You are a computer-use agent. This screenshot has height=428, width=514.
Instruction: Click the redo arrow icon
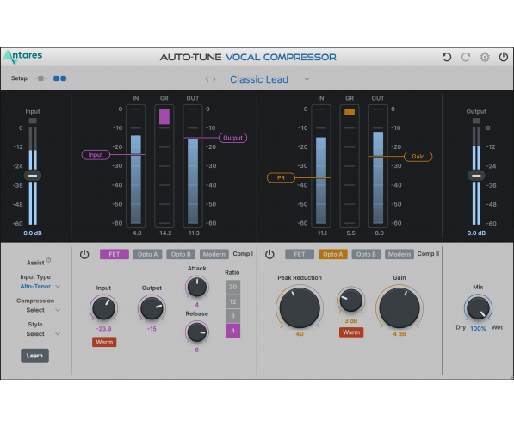[x=466, y=57]
